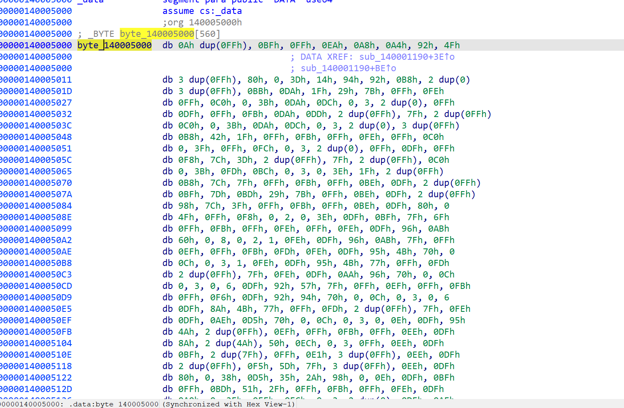Click the 'assume cs:_data' directive
The height and width of the screenshot is (408, 624).
point(202,11)
